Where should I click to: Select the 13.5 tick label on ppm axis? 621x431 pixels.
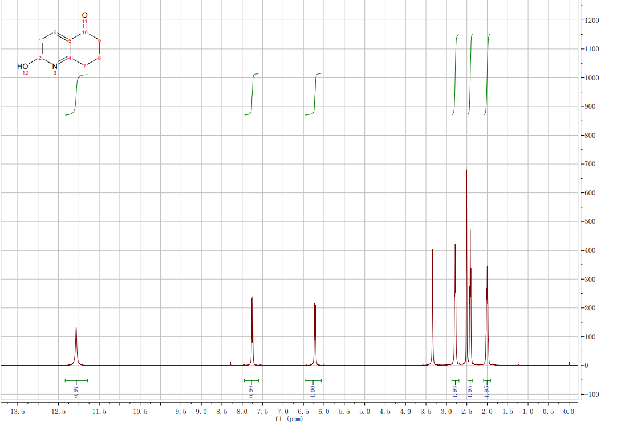tap(18, 411)
